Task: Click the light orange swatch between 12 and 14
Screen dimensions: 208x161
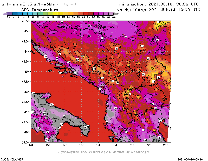Action: pyautogui.click(x=66, y=14)
